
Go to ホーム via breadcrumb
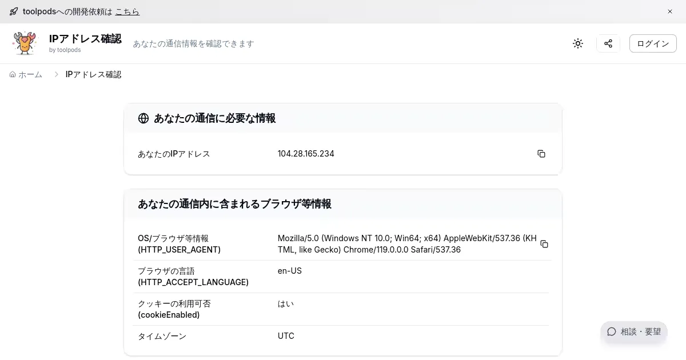click(x=30, y=75)
